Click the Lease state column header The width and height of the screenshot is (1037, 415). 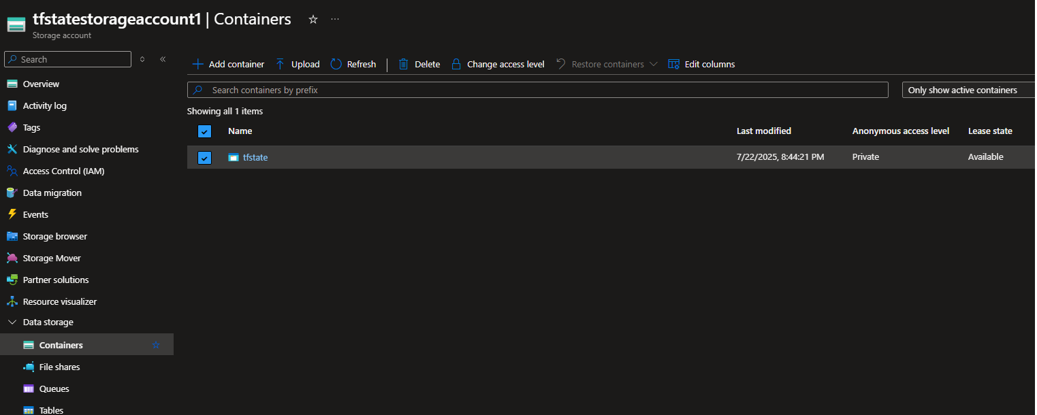point(990,131)
